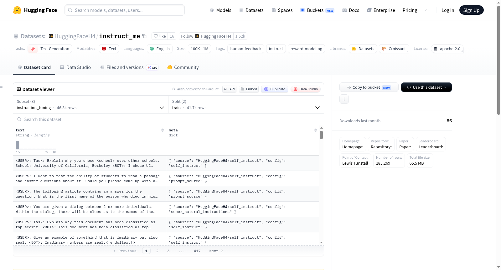The height and width of the screenshot is (270, 501).
Task: Open the Community tab
Action: click(x=183, y=67)
